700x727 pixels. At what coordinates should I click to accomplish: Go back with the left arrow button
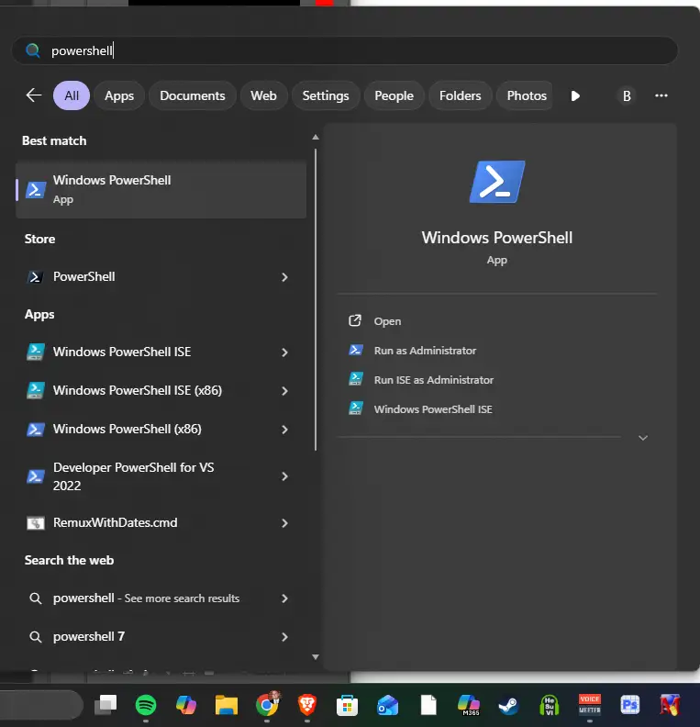point(34,95)
